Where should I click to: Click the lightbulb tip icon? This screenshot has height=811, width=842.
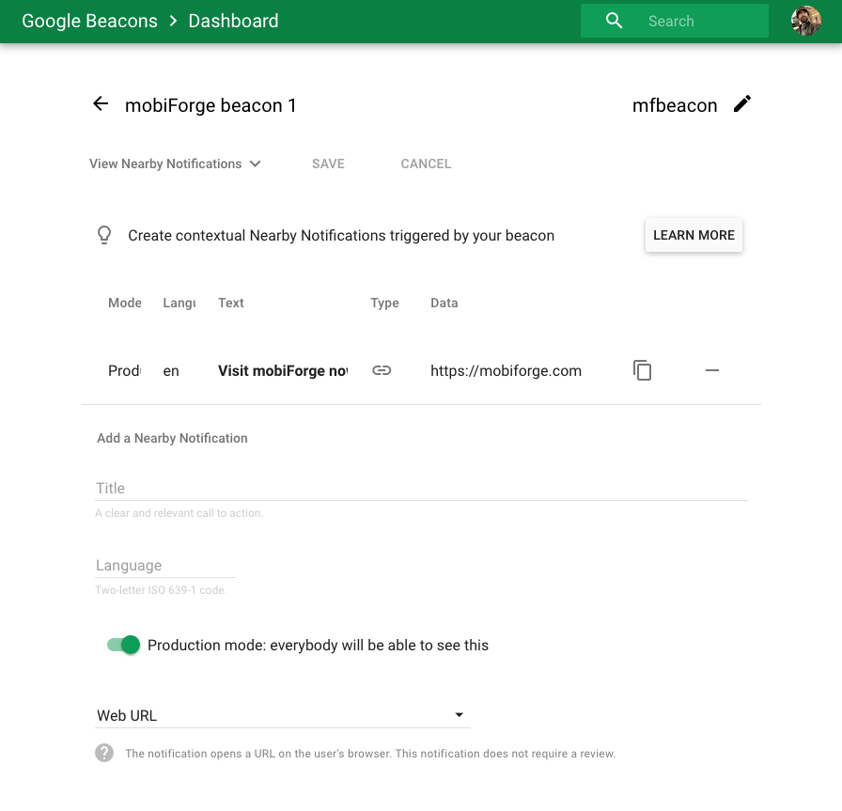click(x=104, y=235)
